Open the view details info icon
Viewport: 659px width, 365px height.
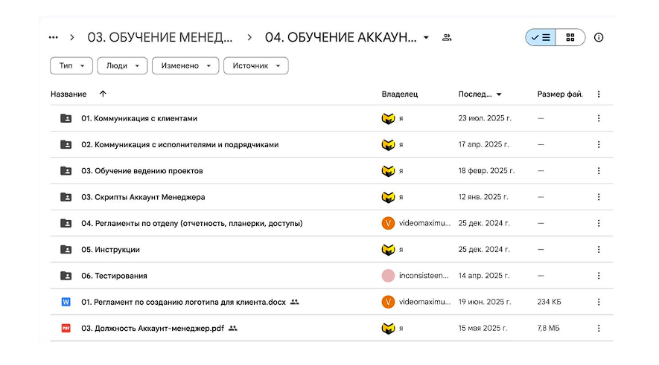pos(599,37)
